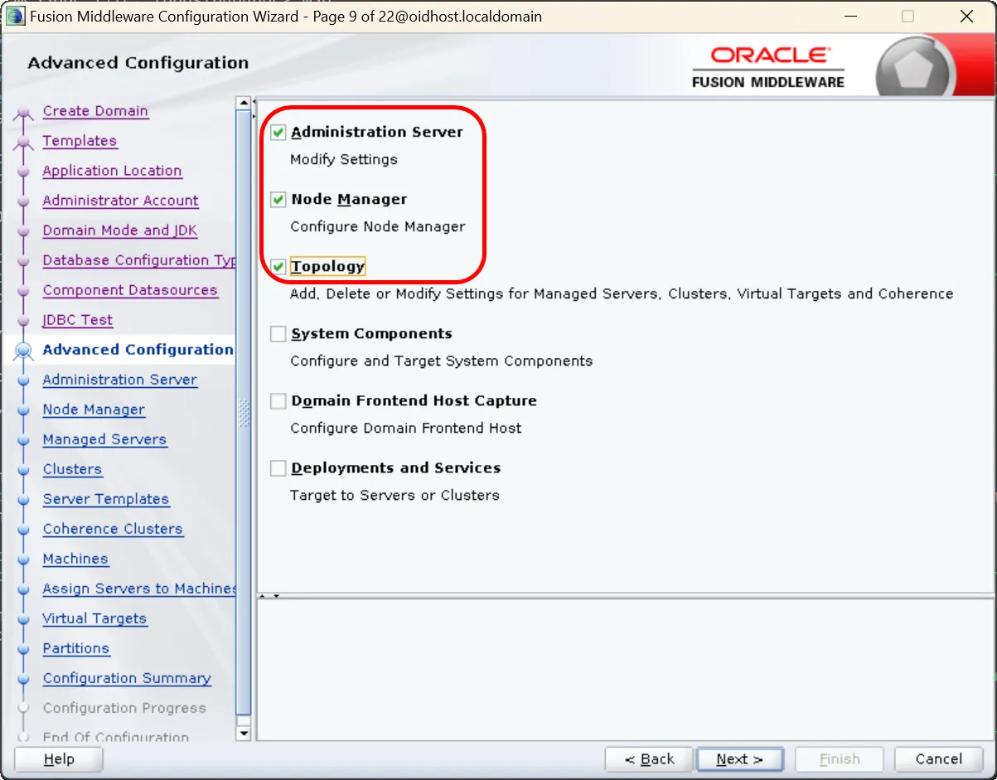Open the Configuration Summary step
This screenshot has height=780, width=997.
pos(127,678)
